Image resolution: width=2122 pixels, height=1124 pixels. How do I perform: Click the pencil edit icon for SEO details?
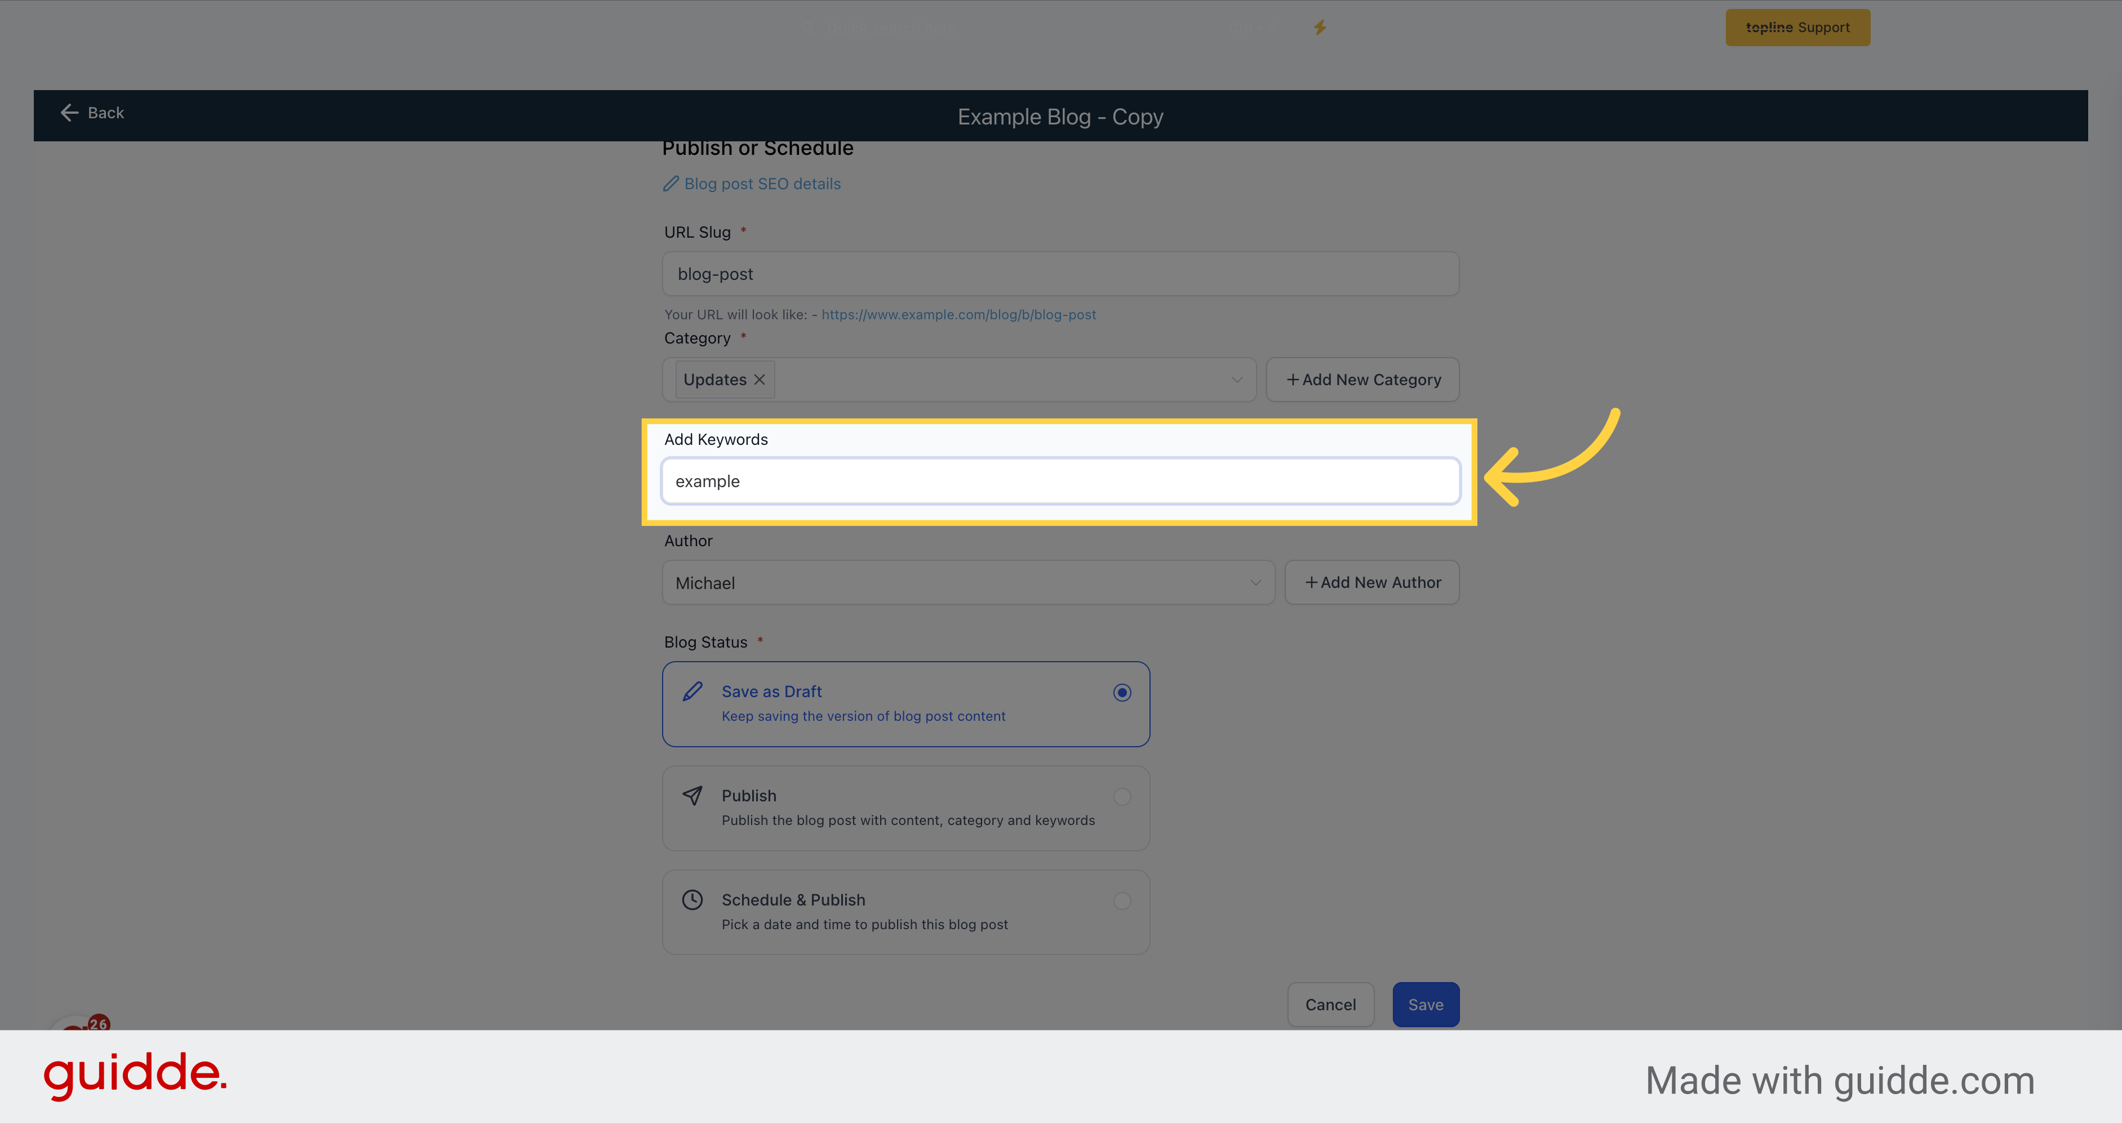pos(671,184)
